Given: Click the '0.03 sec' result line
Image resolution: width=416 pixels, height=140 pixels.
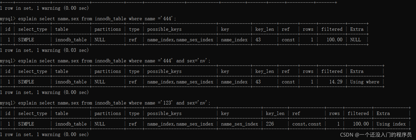Looking at the screenshot, I should 44,50.
